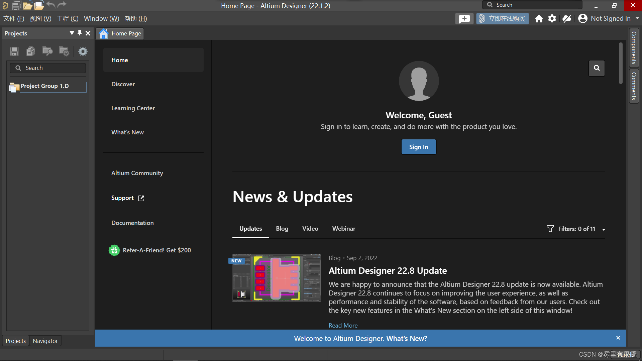Screen dimensions: 642x361
Task: Switch to the Webinar tab
Action: 343,229
